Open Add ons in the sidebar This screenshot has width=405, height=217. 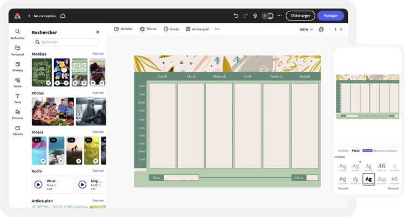point(18,131)
